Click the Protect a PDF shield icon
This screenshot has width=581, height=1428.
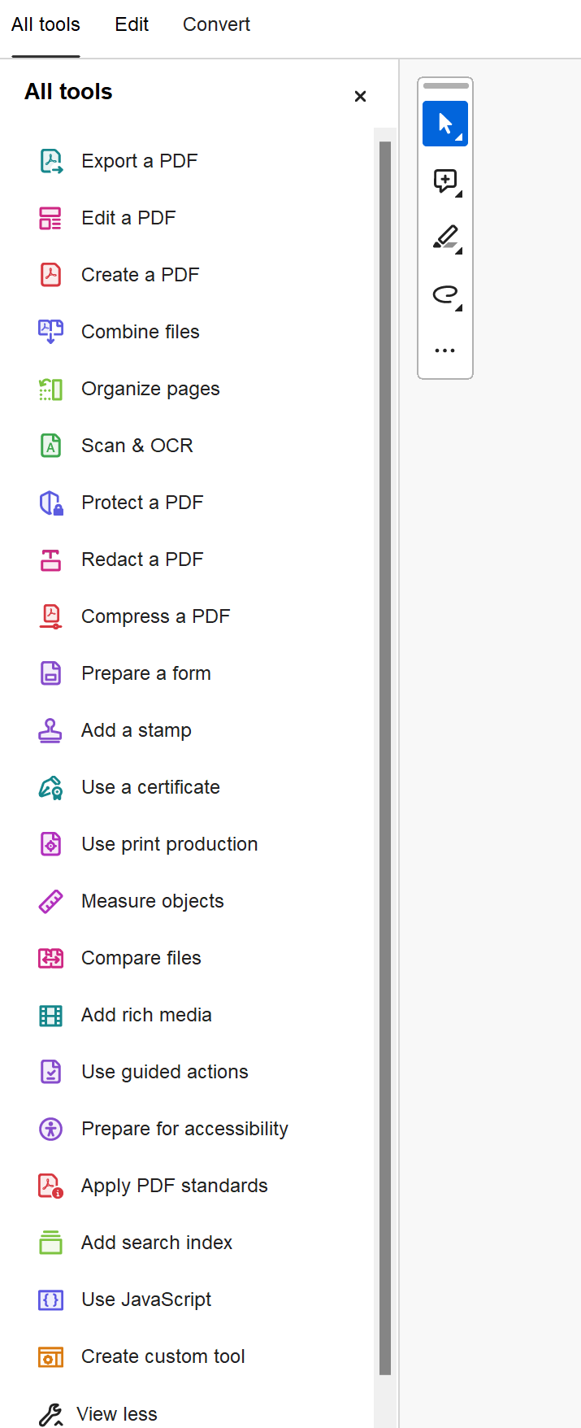tap(51, 503)
